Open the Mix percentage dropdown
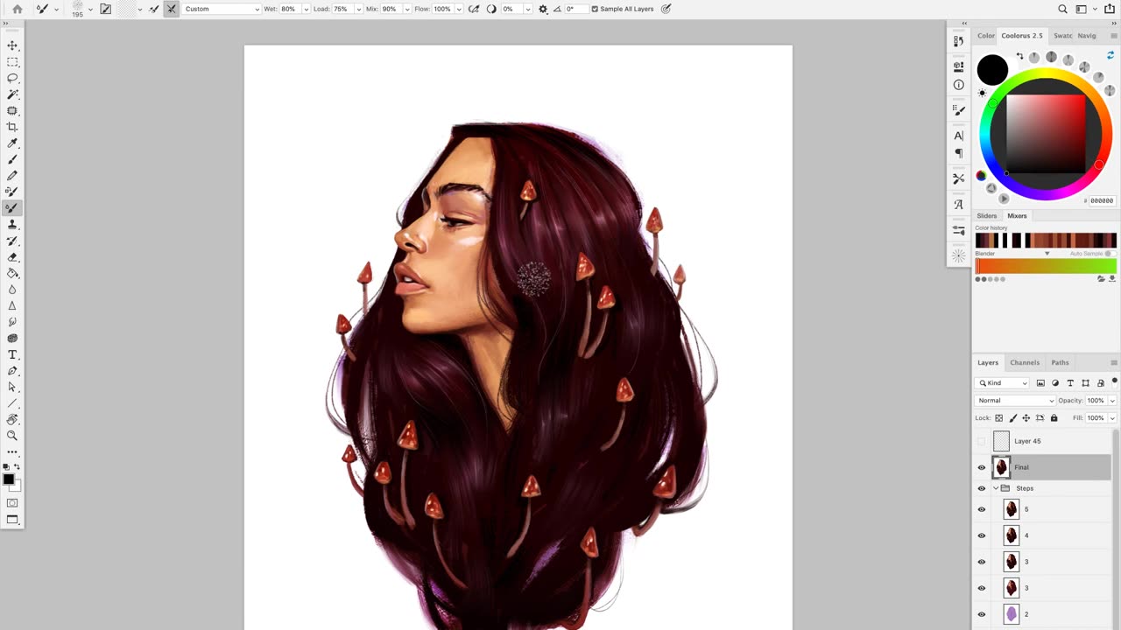This screenshot has width=1121, height=630. click(405, 9)
